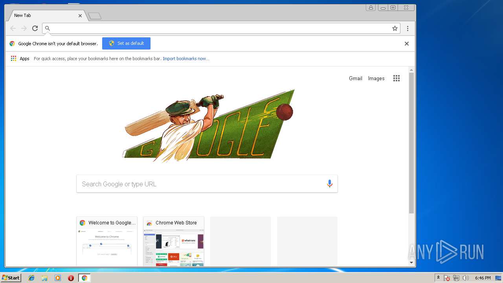Go forward with the forward arrow

click(x=24, y=28)
